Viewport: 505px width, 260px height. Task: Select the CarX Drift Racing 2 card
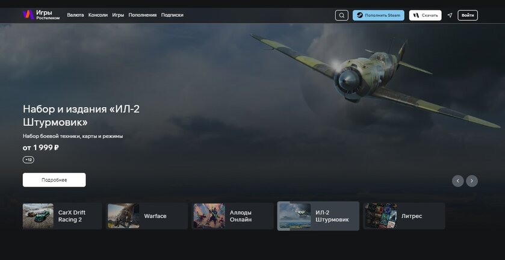[62, 216]
